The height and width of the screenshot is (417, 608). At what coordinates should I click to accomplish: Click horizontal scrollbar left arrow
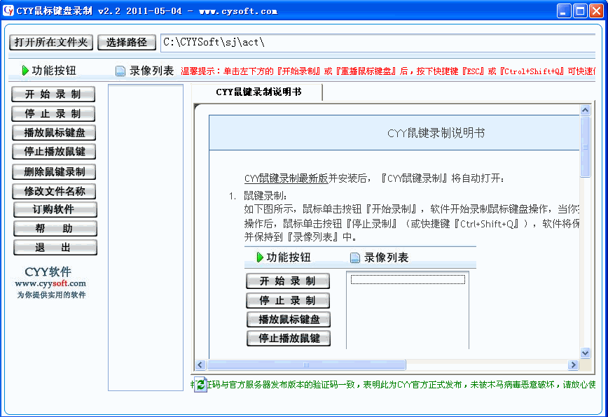point(200,365)
